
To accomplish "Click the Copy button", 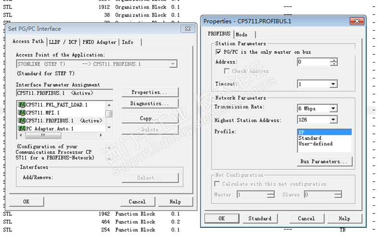I will click(x=150, y=118).
